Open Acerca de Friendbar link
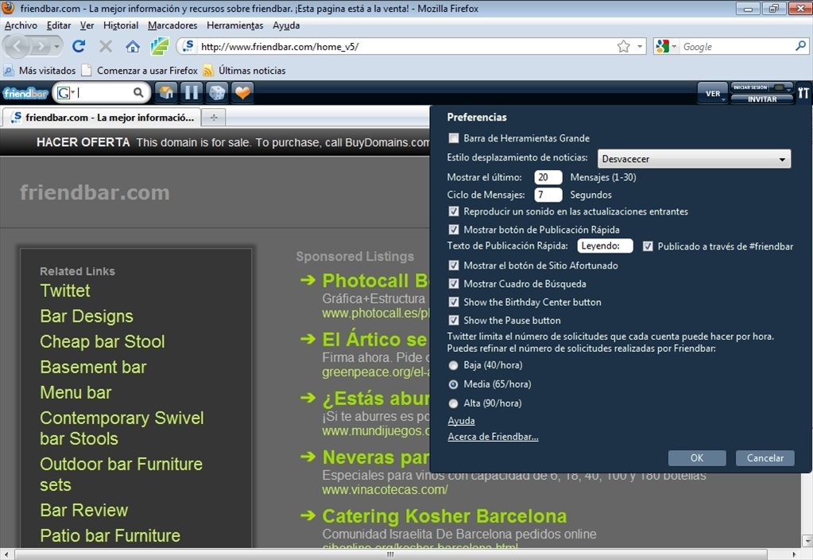 [x=493, y=437]
